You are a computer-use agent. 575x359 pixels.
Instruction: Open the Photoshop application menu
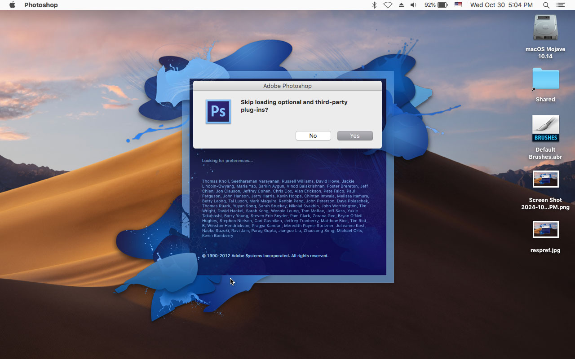(40, 5)
